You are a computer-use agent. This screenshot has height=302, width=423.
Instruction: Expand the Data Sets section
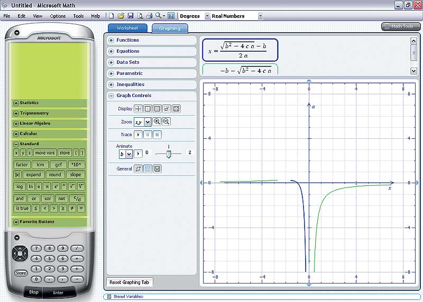[111, 62]
